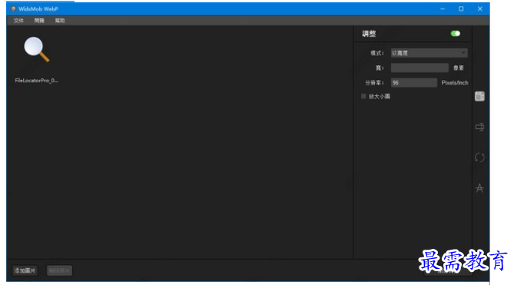Open the rename tool icon in the sidebar

click(x=479, y=127)
